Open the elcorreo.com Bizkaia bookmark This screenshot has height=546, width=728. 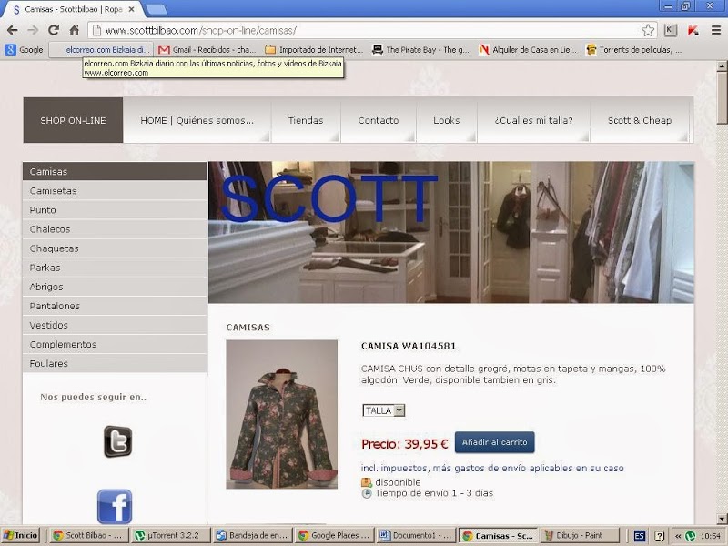100,50
